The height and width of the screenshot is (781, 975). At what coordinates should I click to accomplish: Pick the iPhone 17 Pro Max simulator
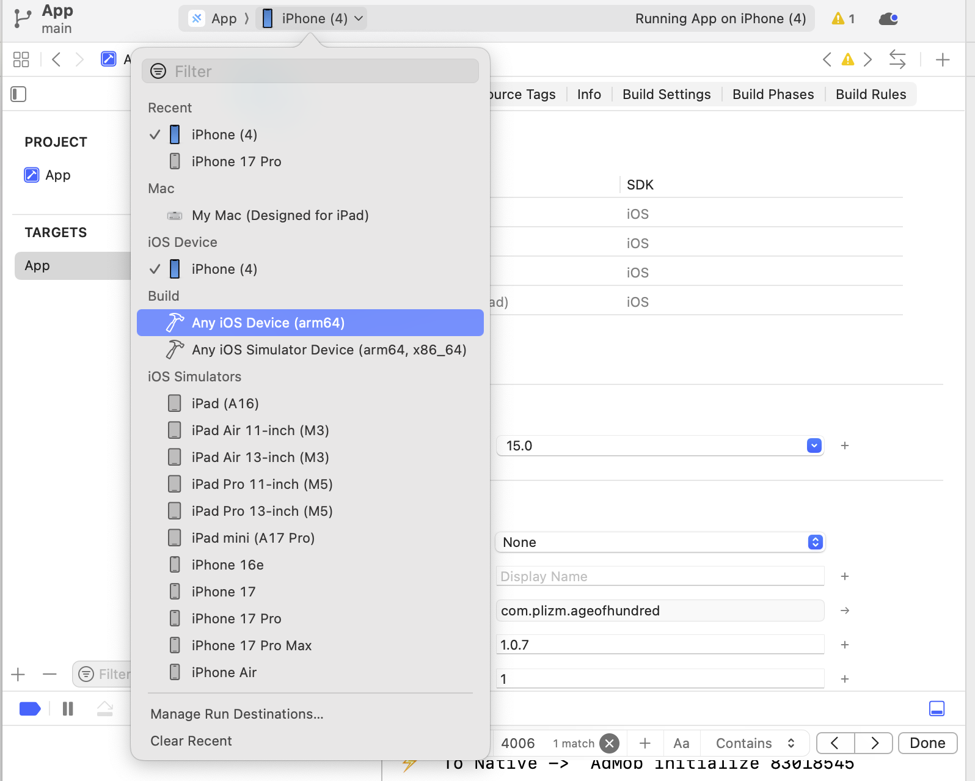(310, 645)
